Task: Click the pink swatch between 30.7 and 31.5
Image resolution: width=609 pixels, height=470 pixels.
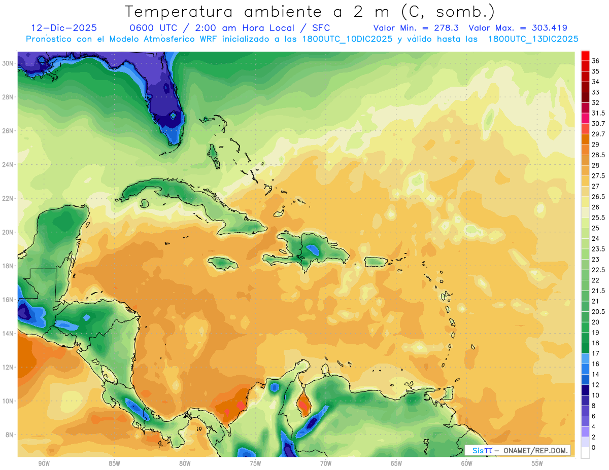Action: click(585, 119)
